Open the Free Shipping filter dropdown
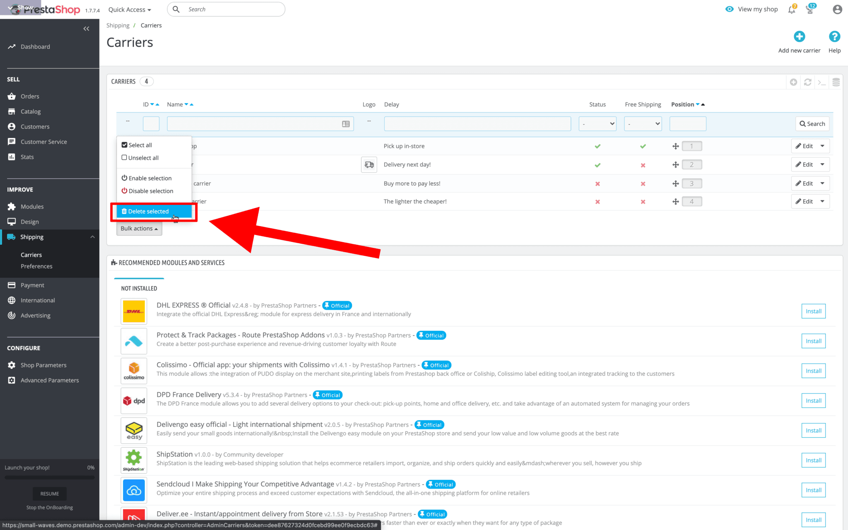848x530 pixels. [x=643, y=124]
